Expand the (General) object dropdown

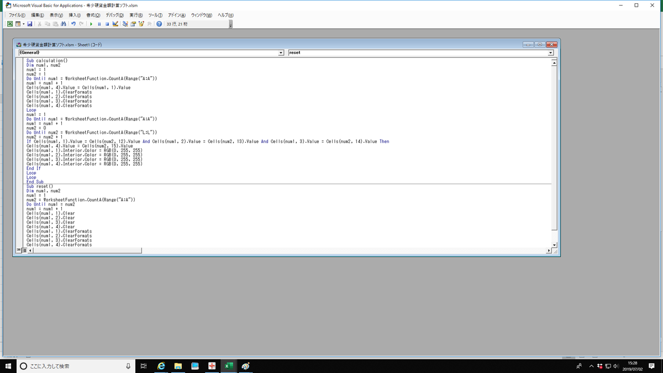pyautogui.click(x=281, y=52)
